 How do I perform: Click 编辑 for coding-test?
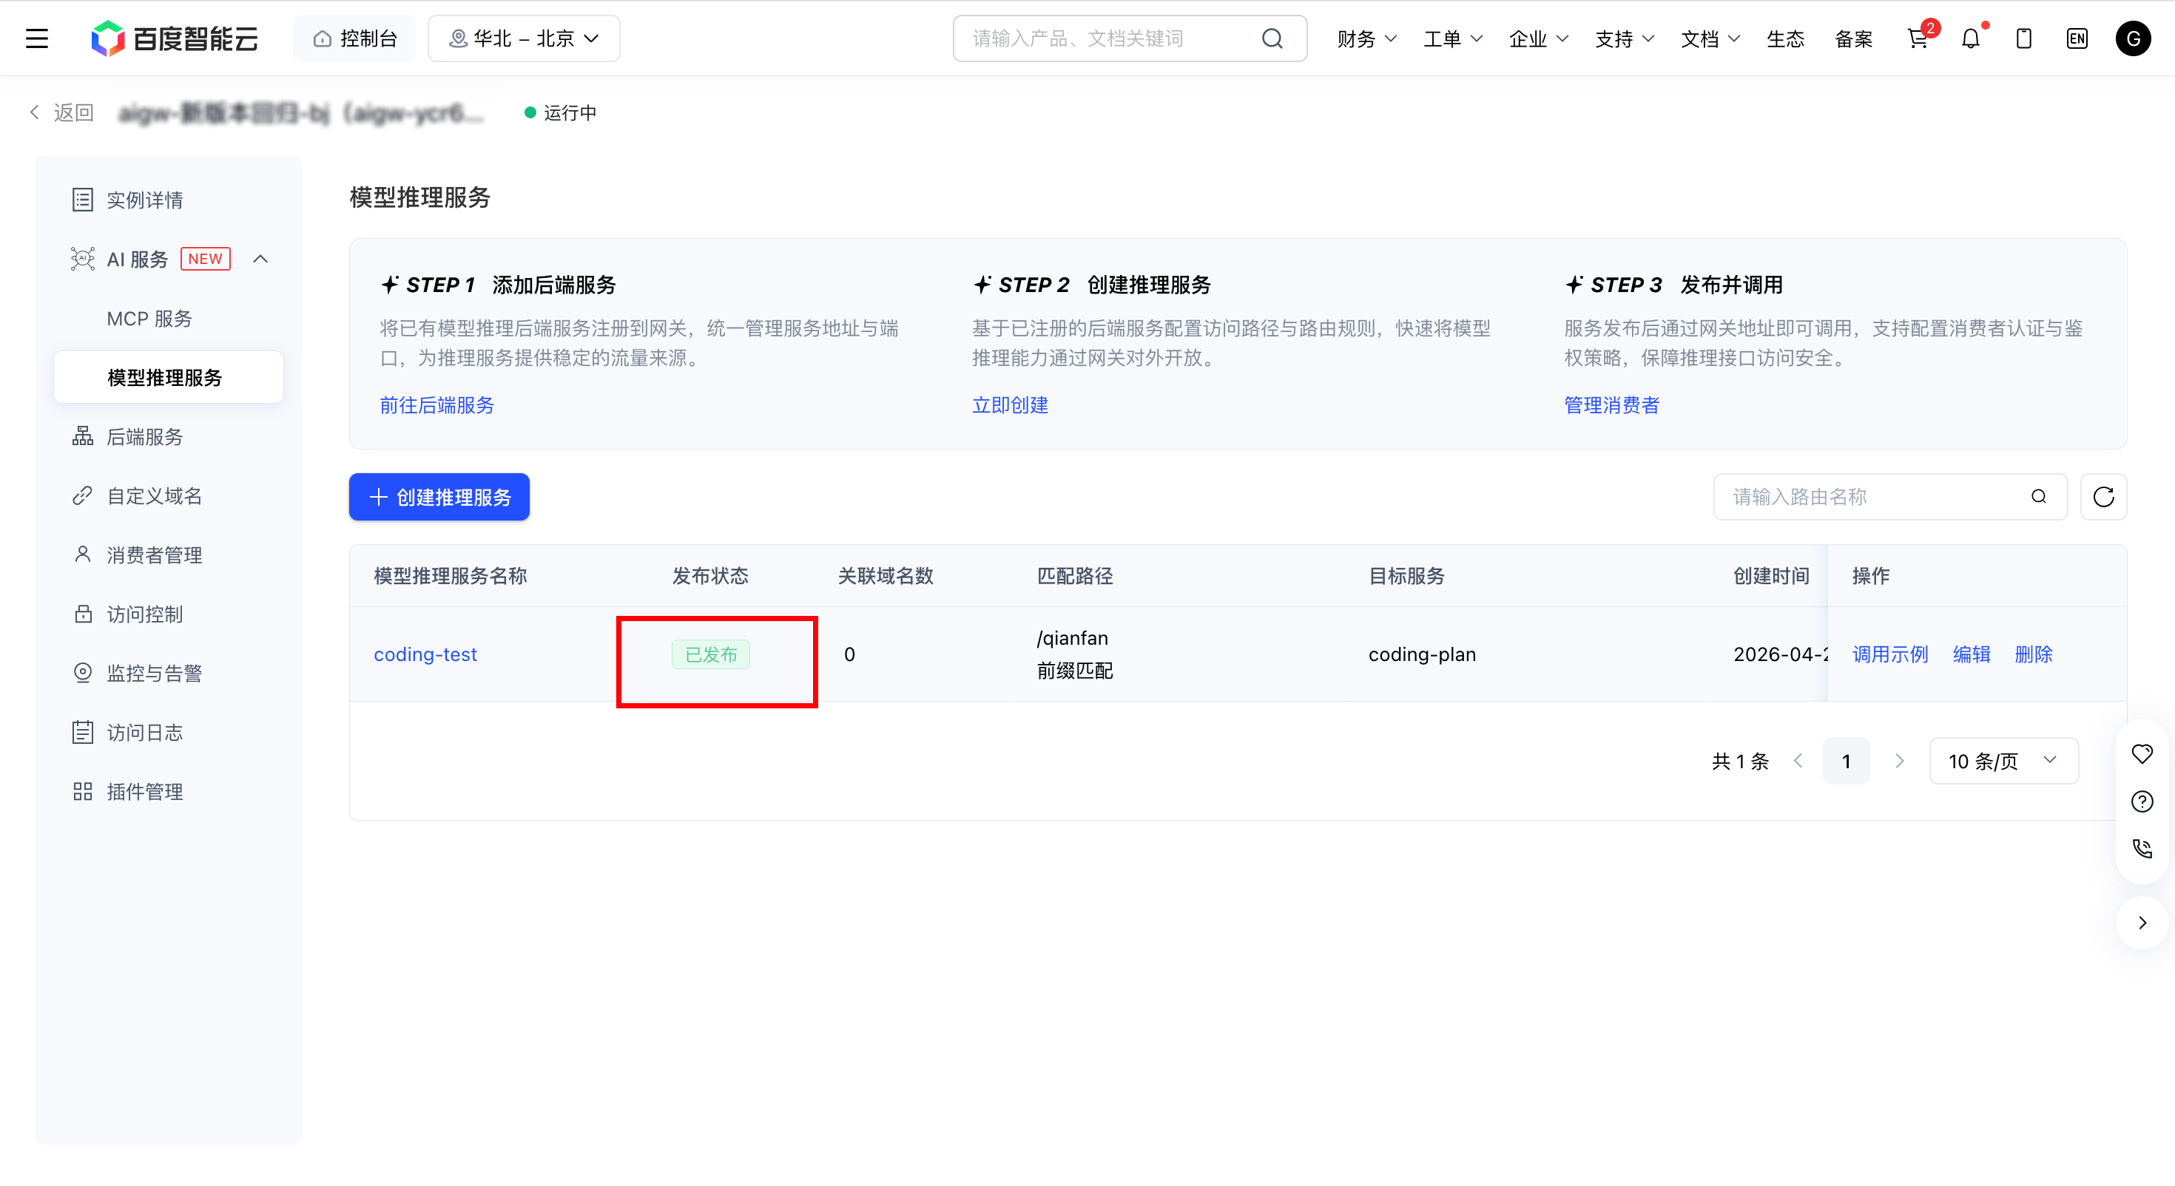(1972, 654)
